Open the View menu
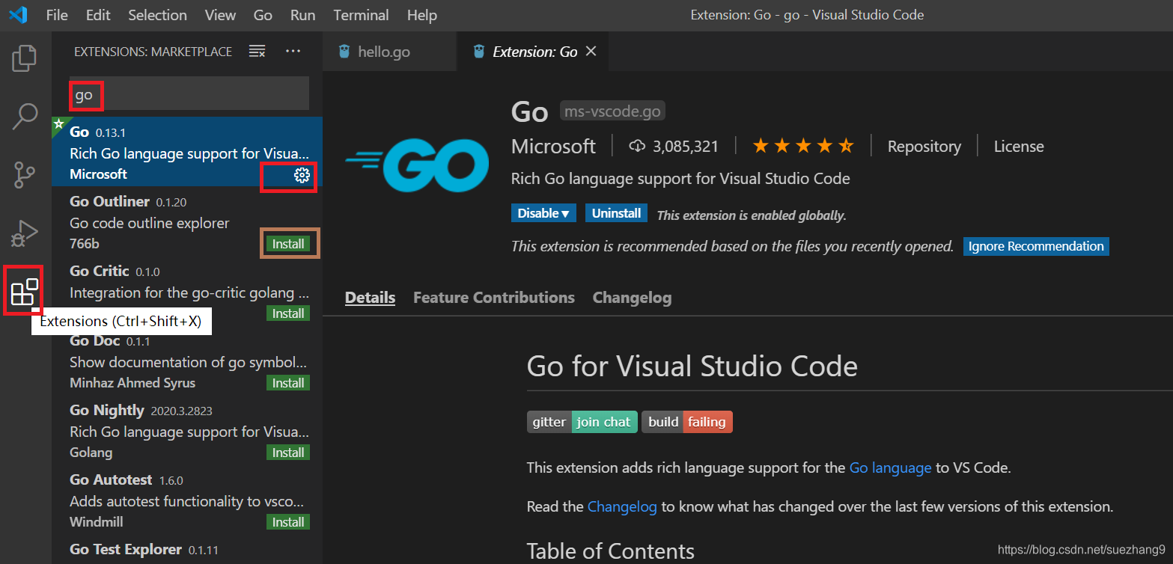 tap(220, 15)
